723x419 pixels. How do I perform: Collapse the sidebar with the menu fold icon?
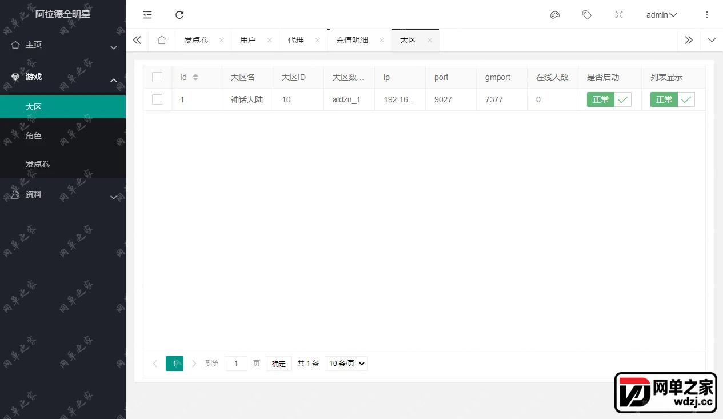click(147, 15)
